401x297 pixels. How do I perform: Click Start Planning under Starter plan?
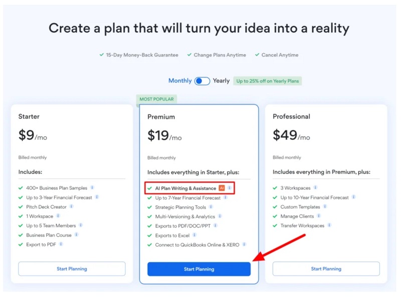[x=72, y=268]
